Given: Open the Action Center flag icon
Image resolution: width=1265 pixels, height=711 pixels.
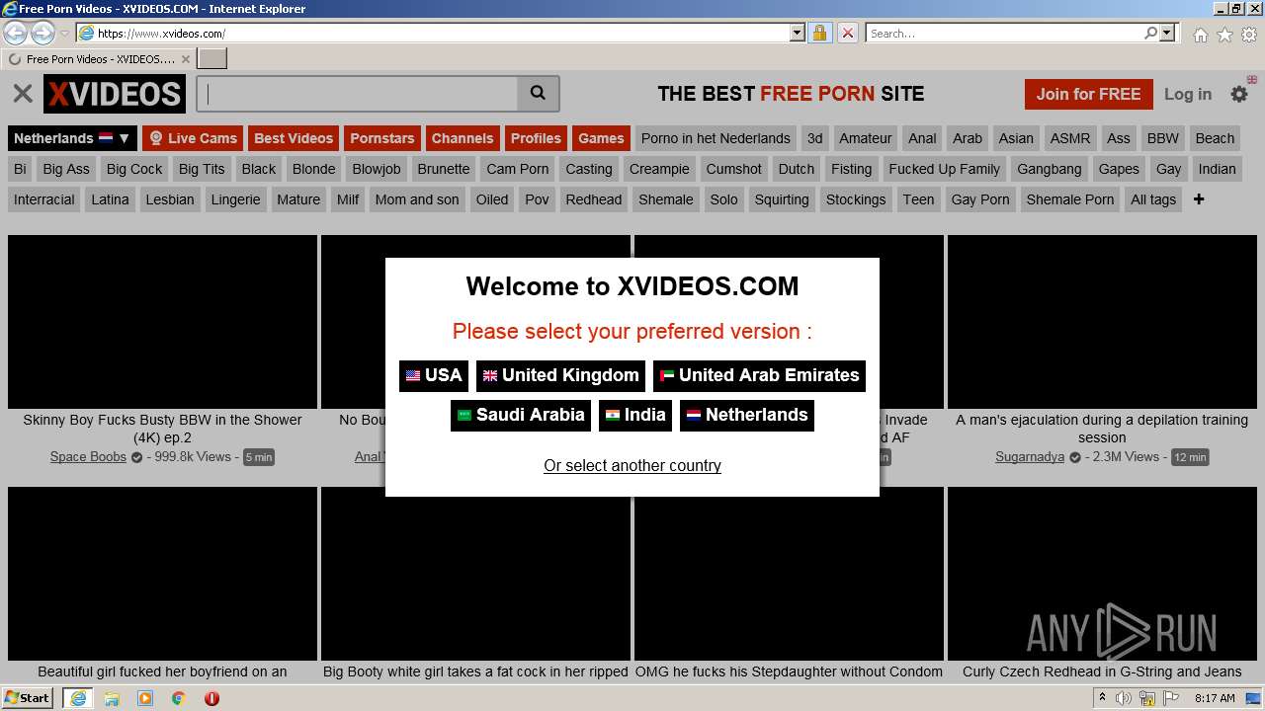Looking at the screenshot, I should (1171, 698).
